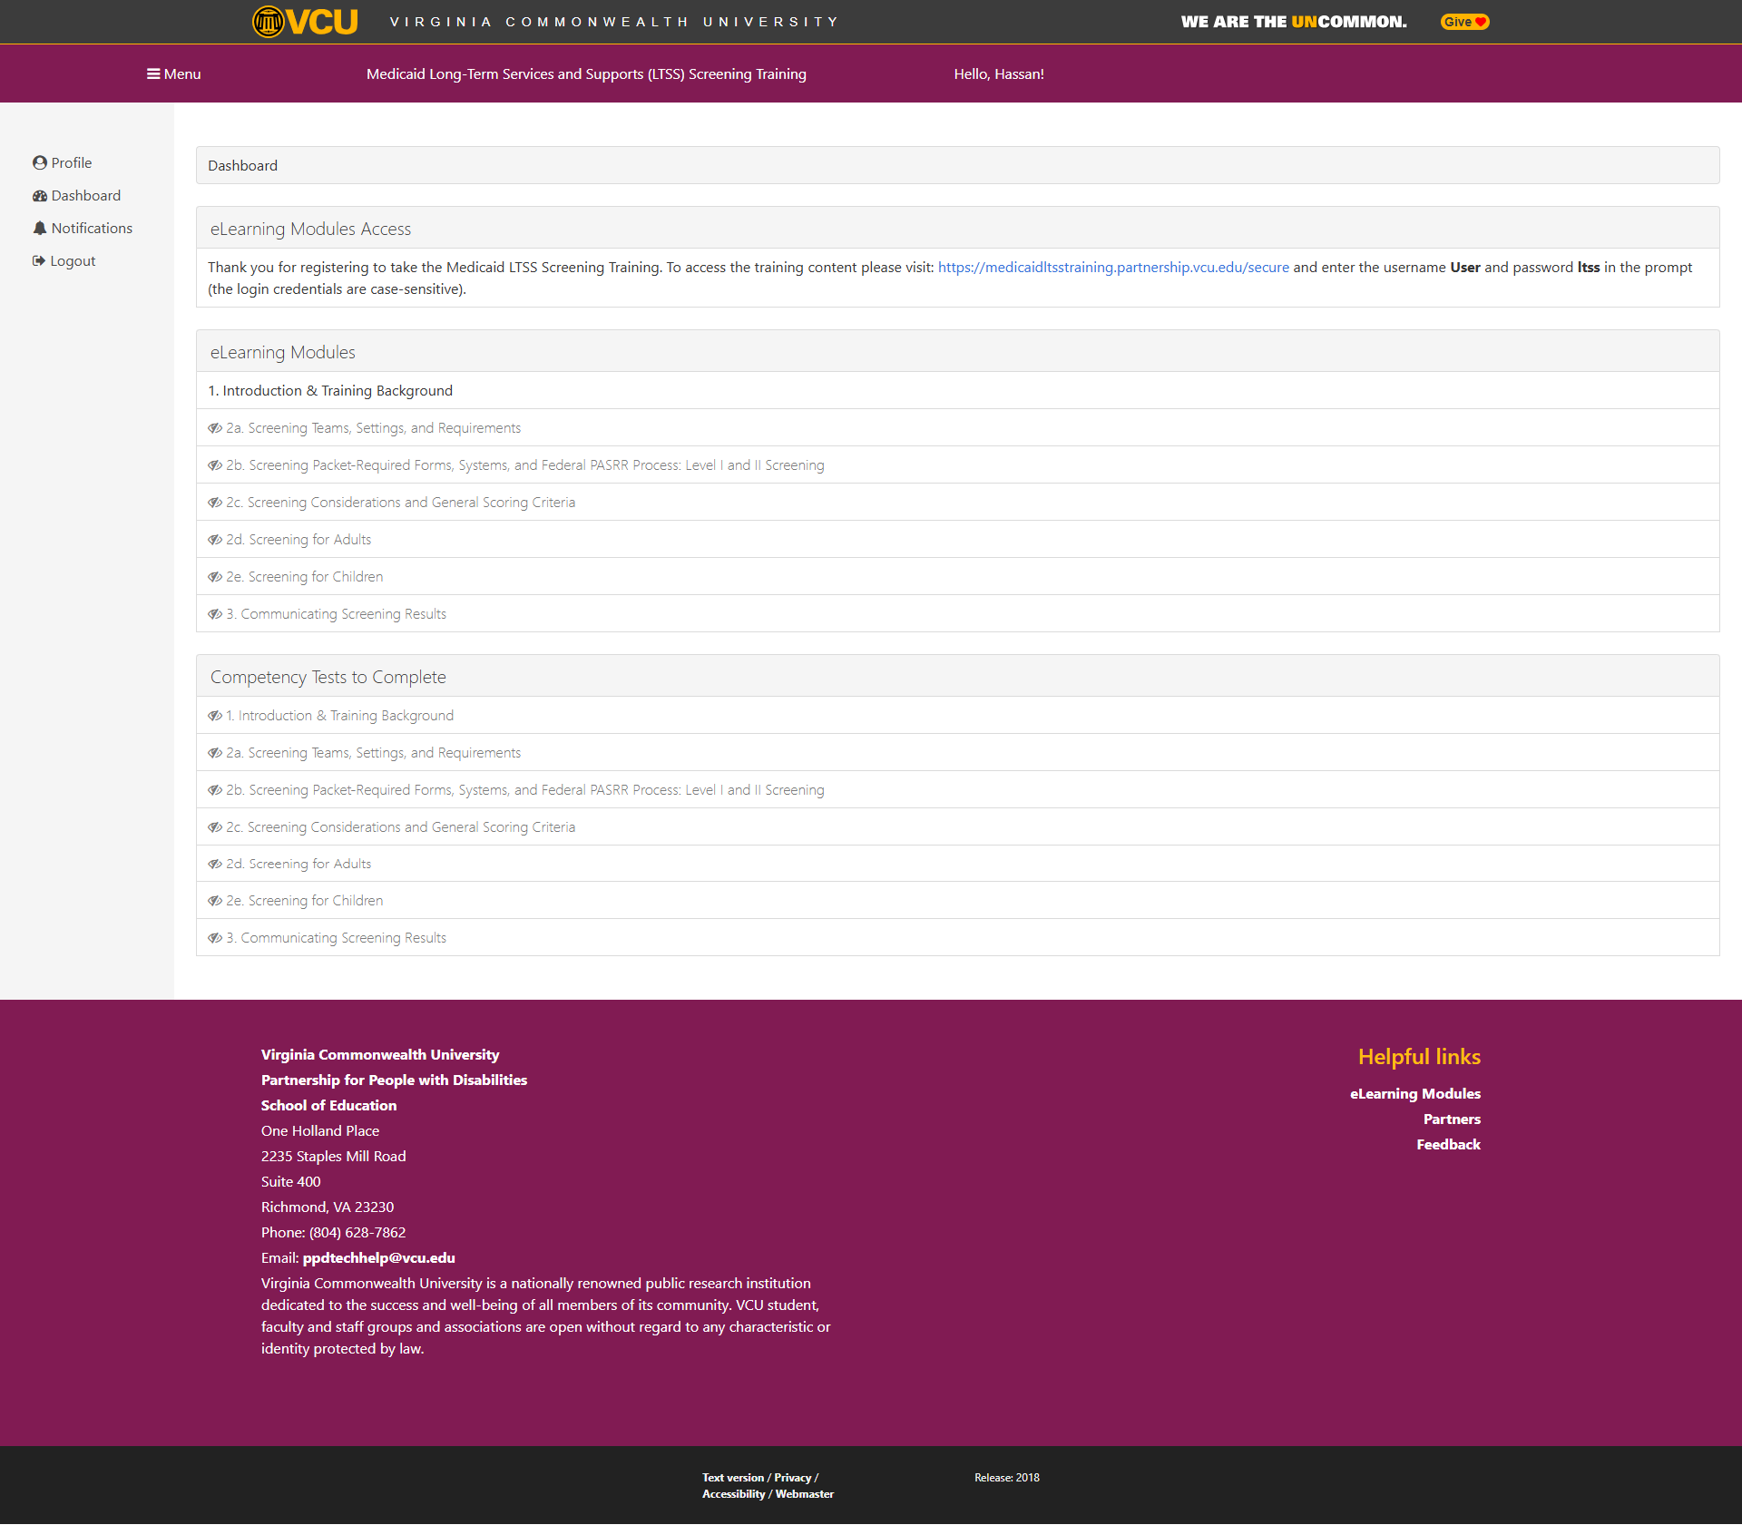1742x1525 pixels.
Task: Click the Profile user icon
Action: [x=40, y=163]
